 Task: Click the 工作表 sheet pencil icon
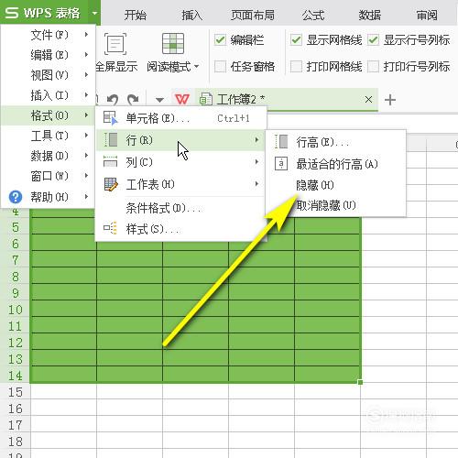point(111,184)
